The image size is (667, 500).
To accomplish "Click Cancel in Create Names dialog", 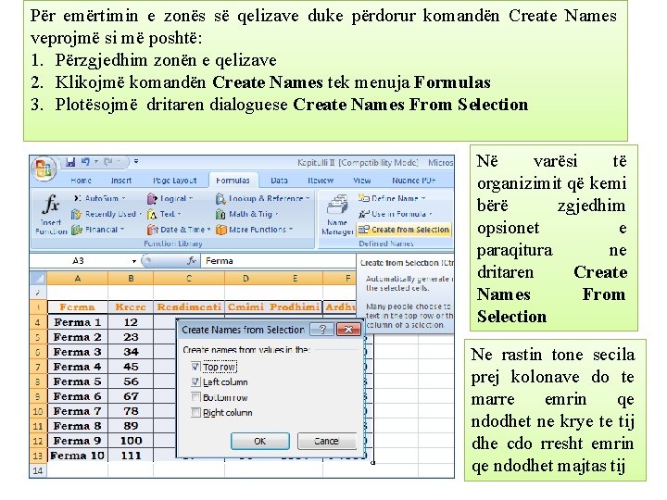I will (326, 441).
